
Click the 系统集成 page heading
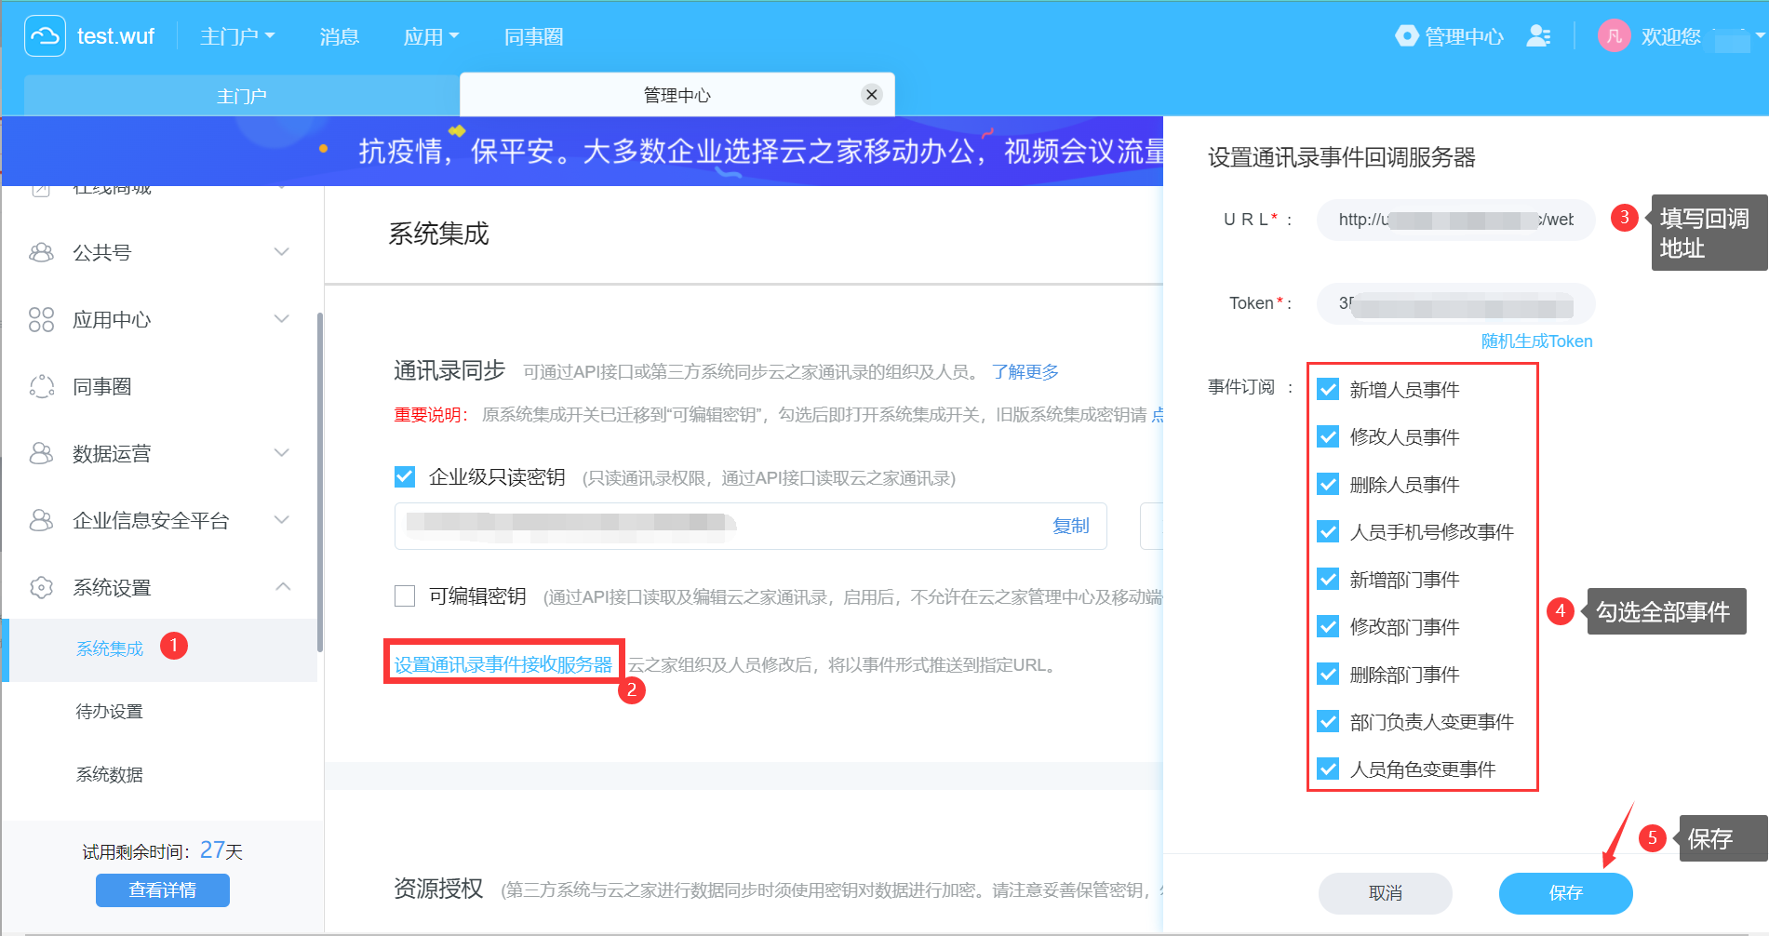coord(438,234)
